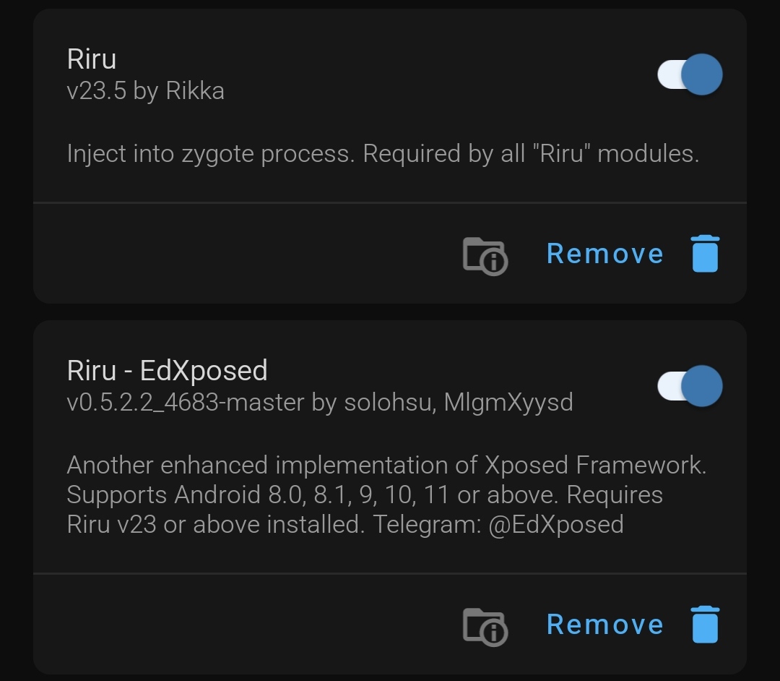Tap the EdXposed card footer area
780x681 pixels.
[390, 625]
